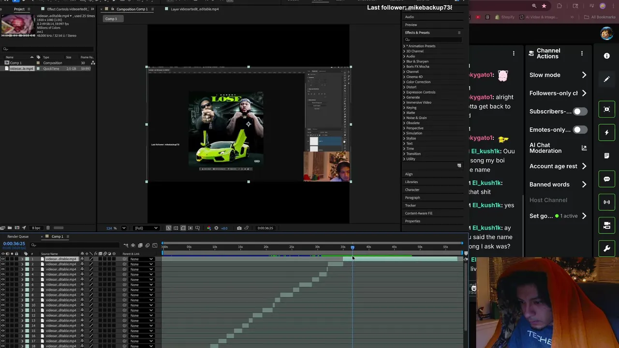Hide layer 11 using its eye icon
Image resolution: width=619 pixels, height=348 pixels.
[x=3, y=310]
